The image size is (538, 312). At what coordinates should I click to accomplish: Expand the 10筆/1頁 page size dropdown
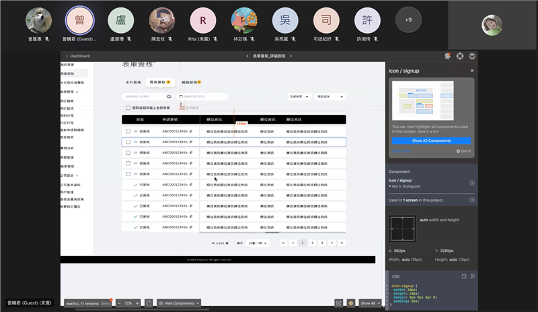[x=258, y=243]
